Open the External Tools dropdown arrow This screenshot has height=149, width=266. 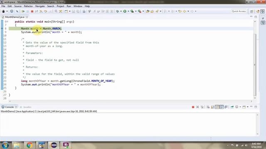[143, 11]
